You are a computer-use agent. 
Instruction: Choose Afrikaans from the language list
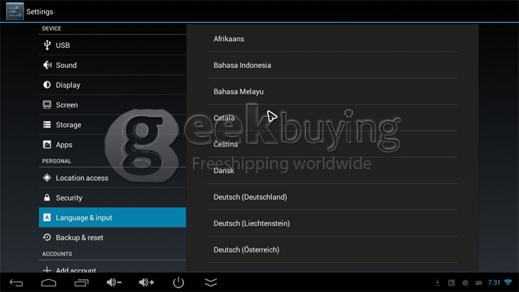332,39
